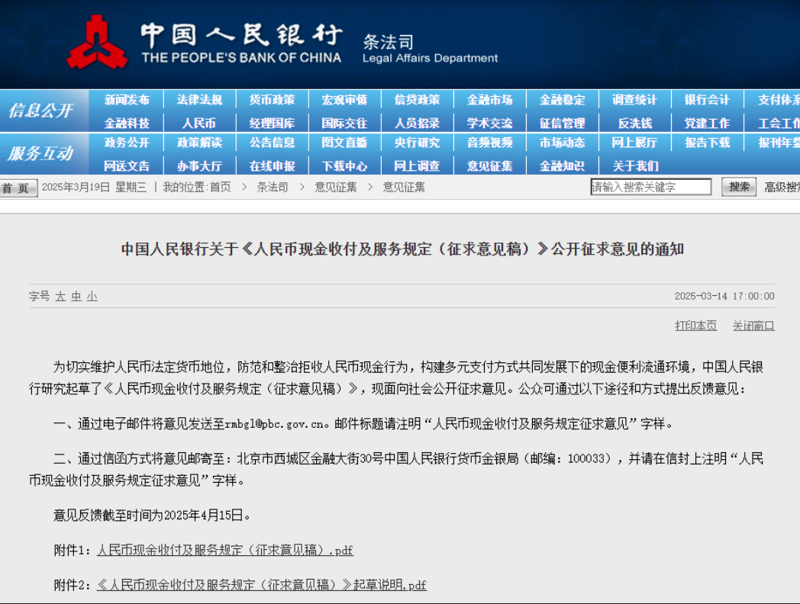Click 条法司 in the breadcrumb trail
Image resolution: width=800 pixels, height=604 pixels.
(x=273, y=187)
